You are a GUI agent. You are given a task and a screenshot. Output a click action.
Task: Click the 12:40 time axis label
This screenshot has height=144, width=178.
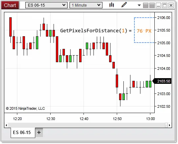[84, 119]
